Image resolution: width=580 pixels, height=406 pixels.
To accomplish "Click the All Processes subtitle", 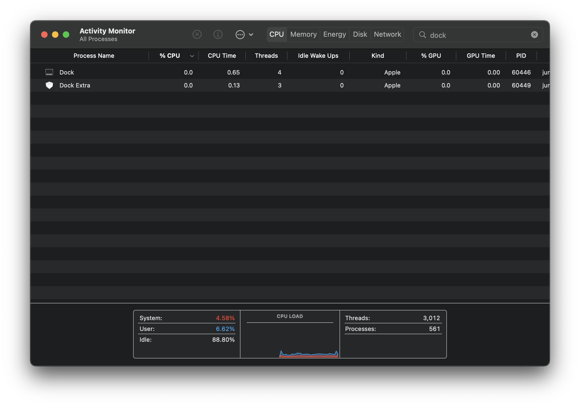I will tap(98, 39).
